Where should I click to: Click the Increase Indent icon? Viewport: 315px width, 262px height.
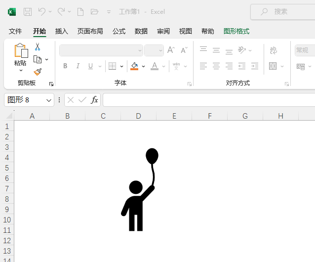[x=255, y=66]
